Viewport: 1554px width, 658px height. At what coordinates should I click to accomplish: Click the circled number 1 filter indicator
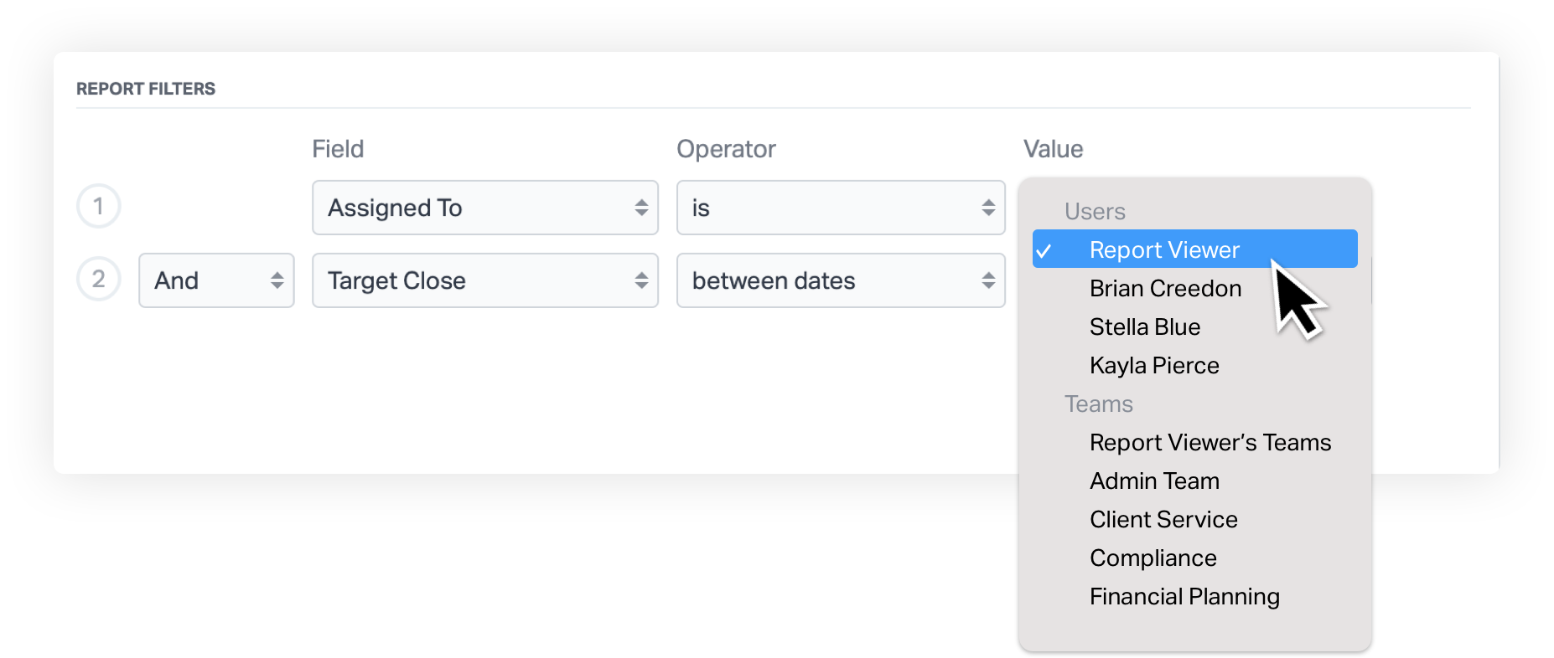click(98, 206)
